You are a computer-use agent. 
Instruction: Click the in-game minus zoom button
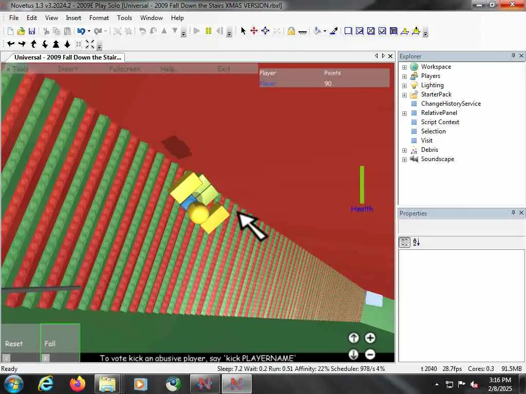[x=370, y=354]
